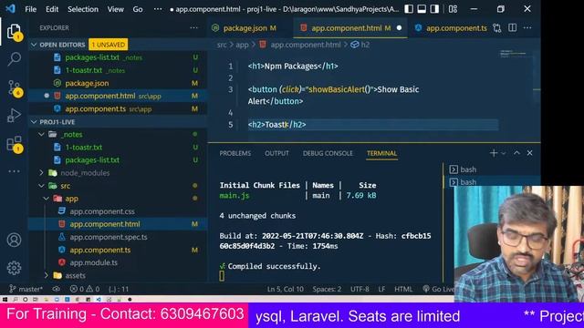584x328 pixels.
Task: Change file encoding UTF-8
Action: click(x=360, y=289)
